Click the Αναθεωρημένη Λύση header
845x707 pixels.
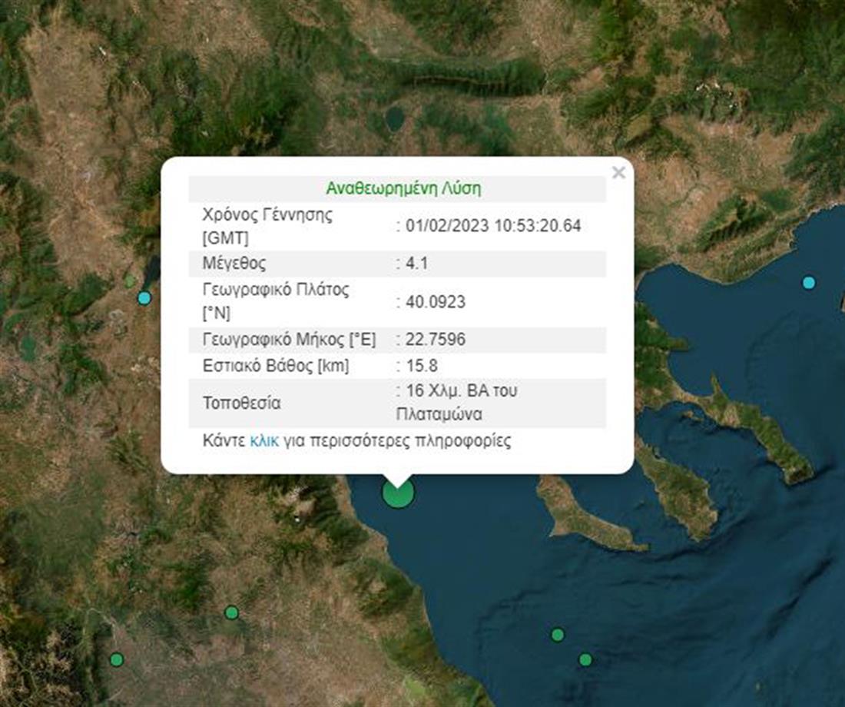[403, 189]
